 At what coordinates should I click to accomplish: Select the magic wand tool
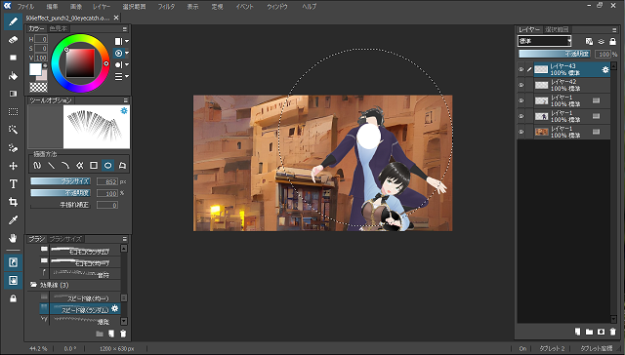pos(13,130)
